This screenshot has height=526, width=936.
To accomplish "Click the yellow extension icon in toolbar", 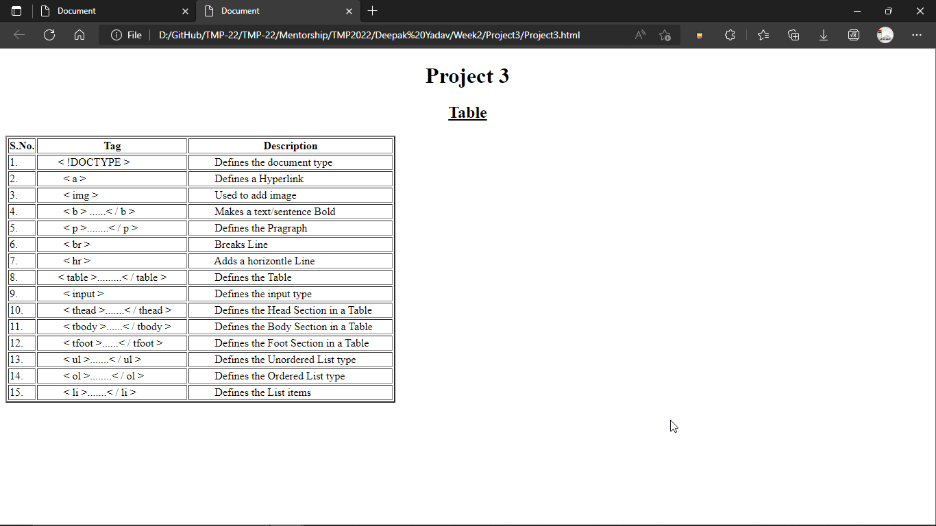I will click(700, 35).
